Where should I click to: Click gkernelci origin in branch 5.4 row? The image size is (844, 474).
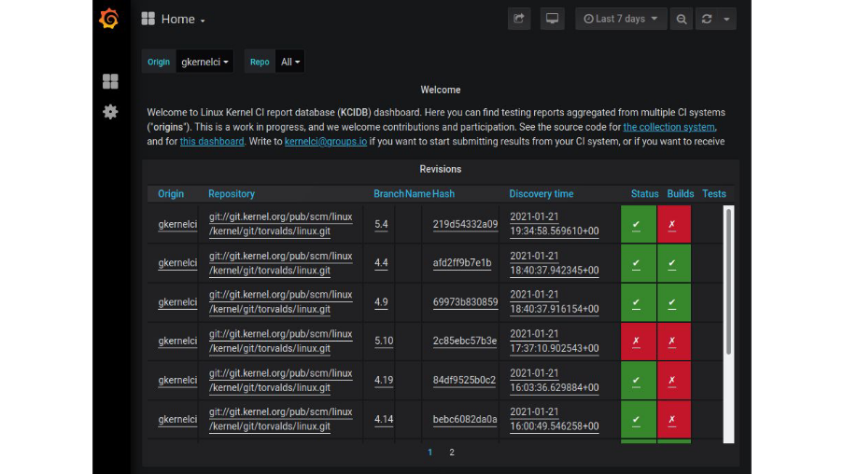click(x=177, y=224)
